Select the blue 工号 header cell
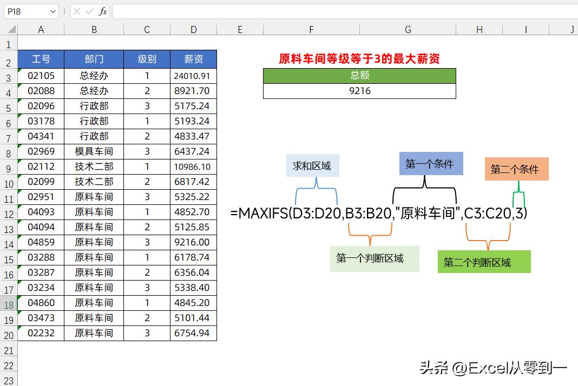 tap(41, 59)
